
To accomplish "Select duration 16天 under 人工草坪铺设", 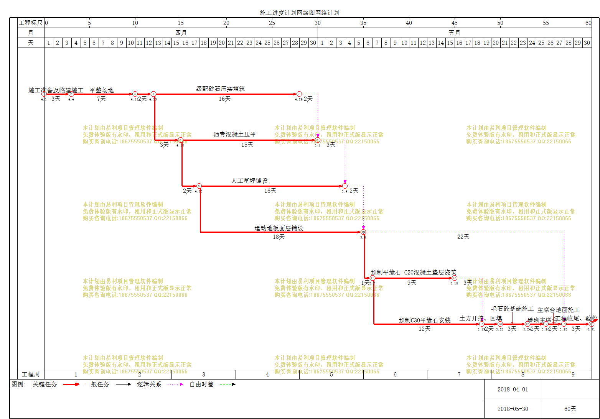I will click(x=270, y=191).
